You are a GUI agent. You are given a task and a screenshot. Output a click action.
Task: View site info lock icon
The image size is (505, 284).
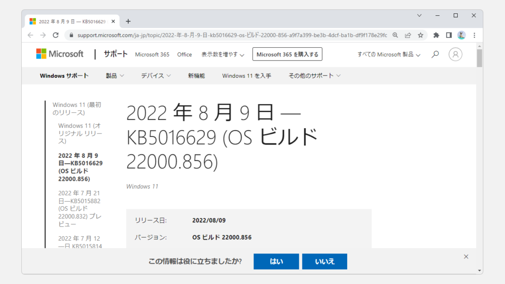[x=71, y=35]
